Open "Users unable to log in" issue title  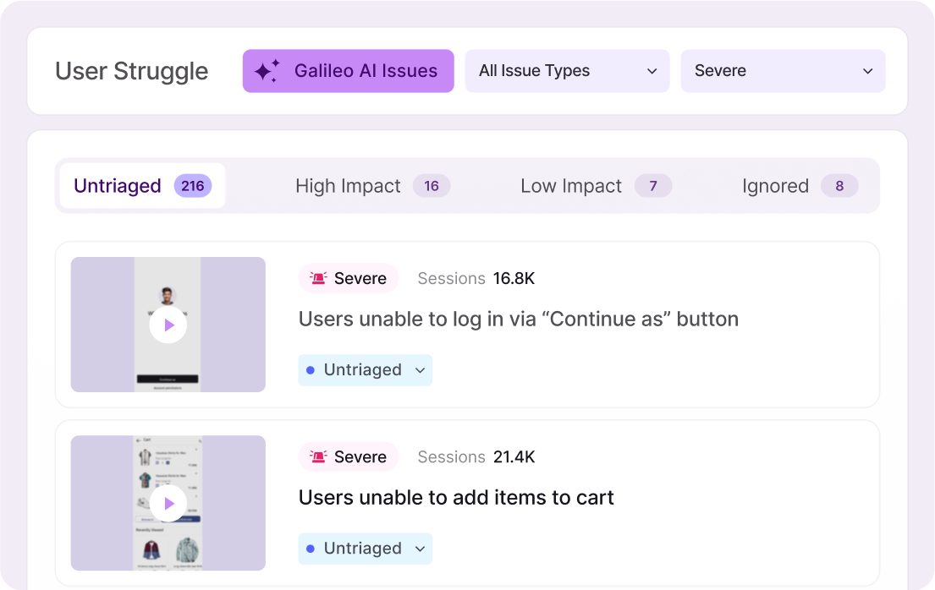click(518, 319)
